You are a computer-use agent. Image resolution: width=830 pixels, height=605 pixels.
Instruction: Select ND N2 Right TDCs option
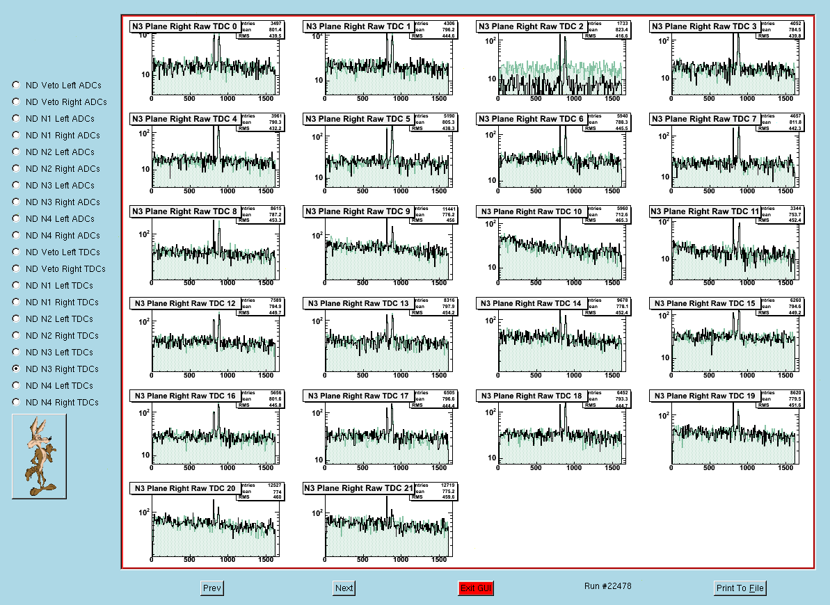(x=16, y=335)
